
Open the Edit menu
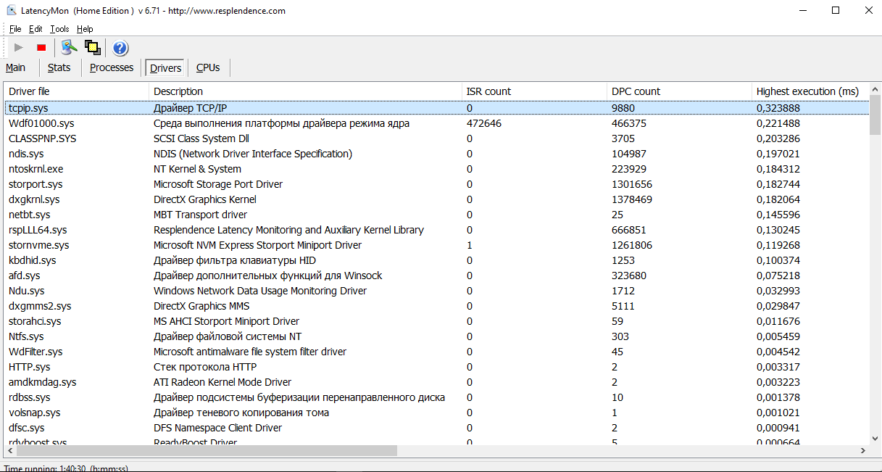click(36, 29)
